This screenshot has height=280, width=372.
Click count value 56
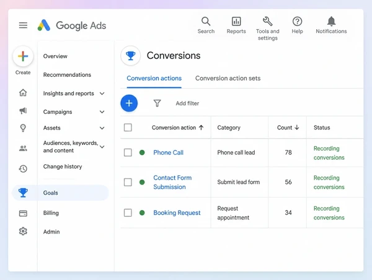click(288, 182)
